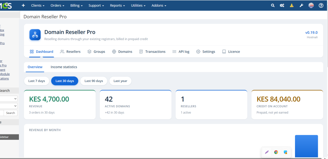The width and height of the screenshot is (328, 159).
Task: Open the Licence tab
Action: (231, 51)
